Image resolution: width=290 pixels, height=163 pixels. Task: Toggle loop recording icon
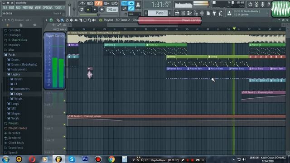coord(115,3)
